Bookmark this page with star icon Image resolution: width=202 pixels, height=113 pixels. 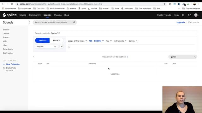click(x=164, y=4)
